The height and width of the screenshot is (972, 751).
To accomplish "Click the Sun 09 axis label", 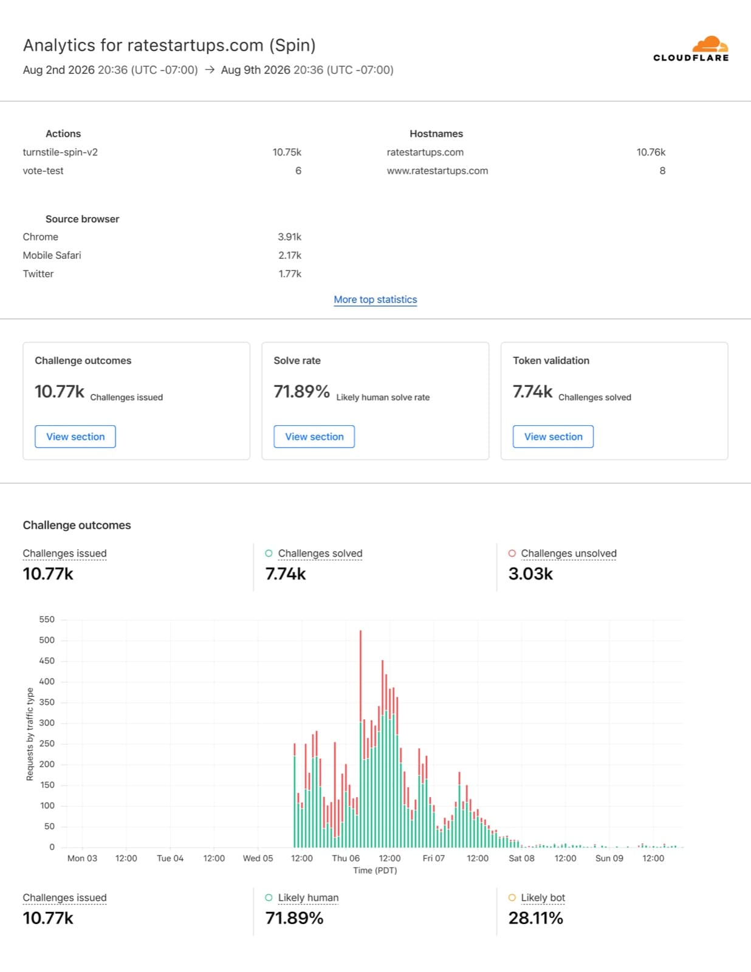I will (609, 858).
